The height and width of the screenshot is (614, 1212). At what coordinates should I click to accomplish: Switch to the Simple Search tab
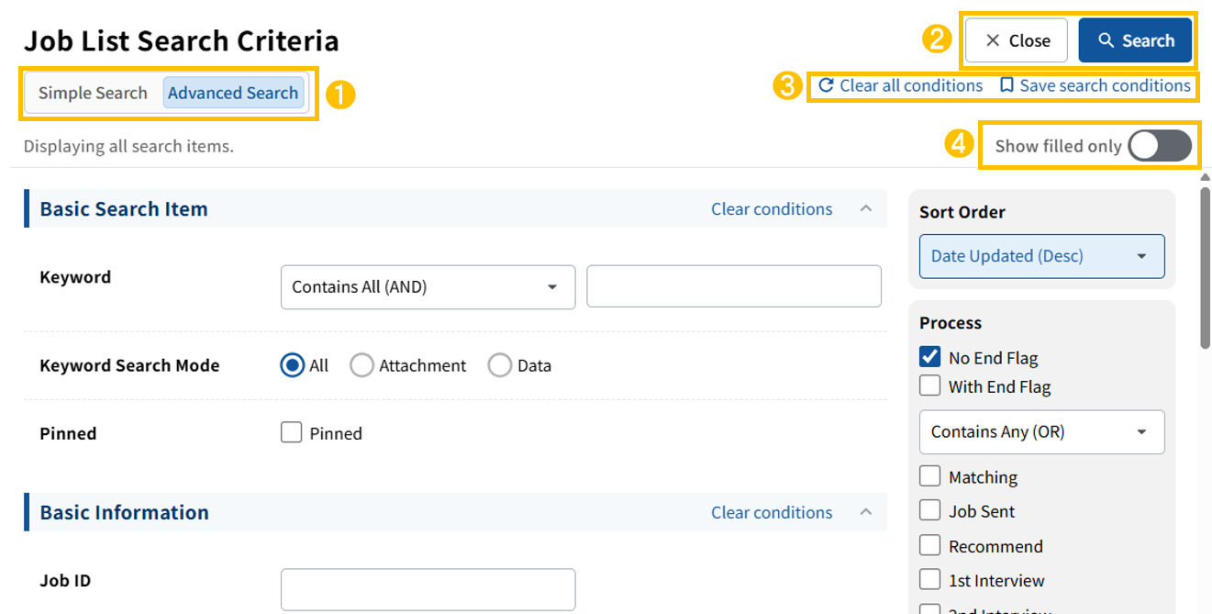tap(93, 93)
